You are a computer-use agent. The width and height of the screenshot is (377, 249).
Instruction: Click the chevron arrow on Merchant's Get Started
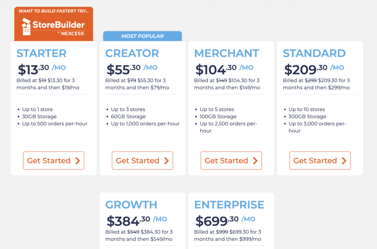point(255,161)
